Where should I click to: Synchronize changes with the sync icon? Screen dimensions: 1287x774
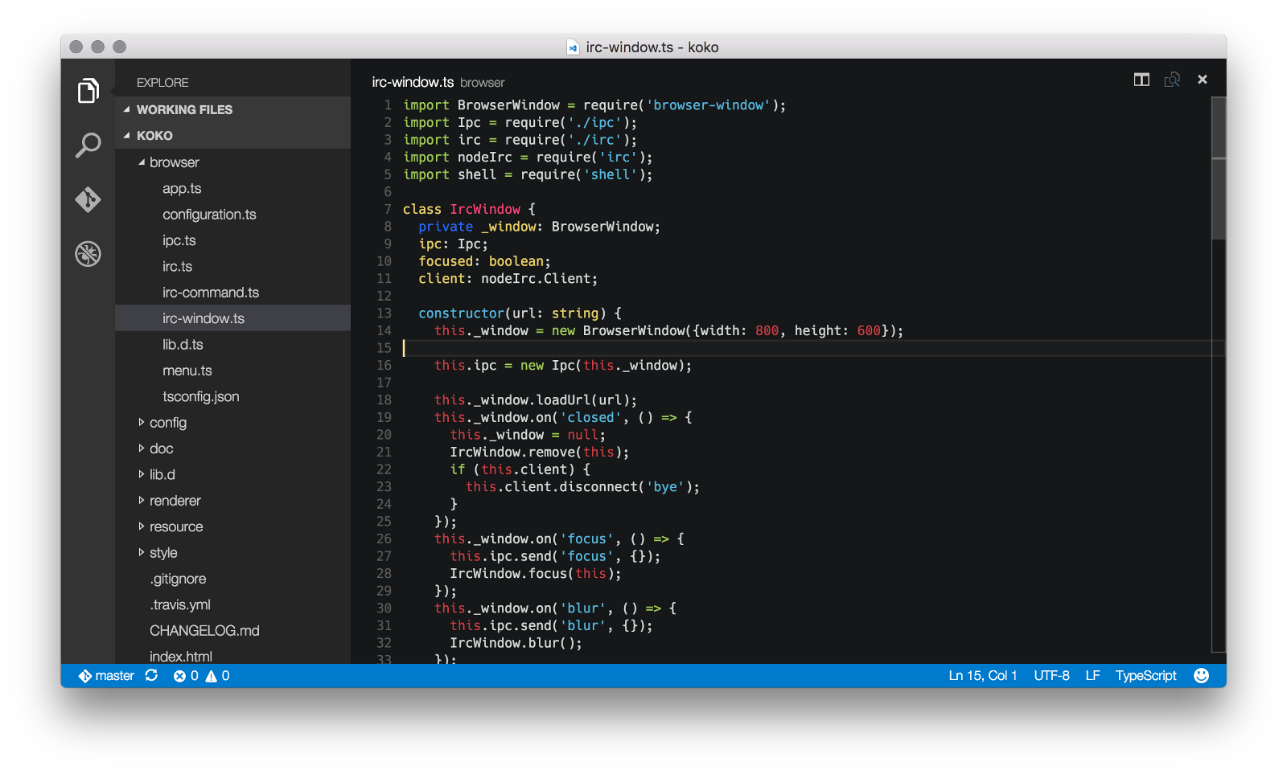[151, 676]
